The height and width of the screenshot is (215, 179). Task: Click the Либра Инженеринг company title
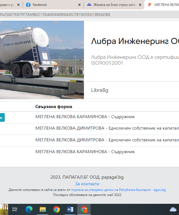(x=135, y=41)
